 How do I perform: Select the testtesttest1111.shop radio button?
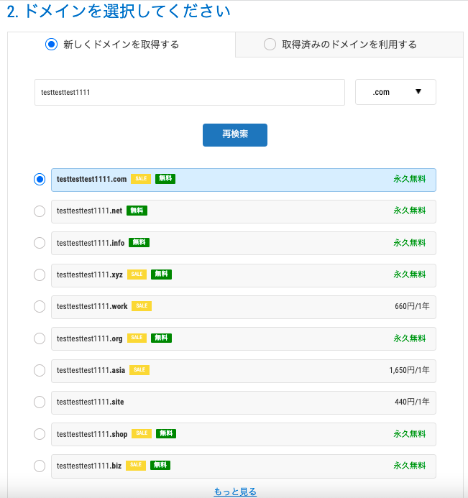[40, 434]
